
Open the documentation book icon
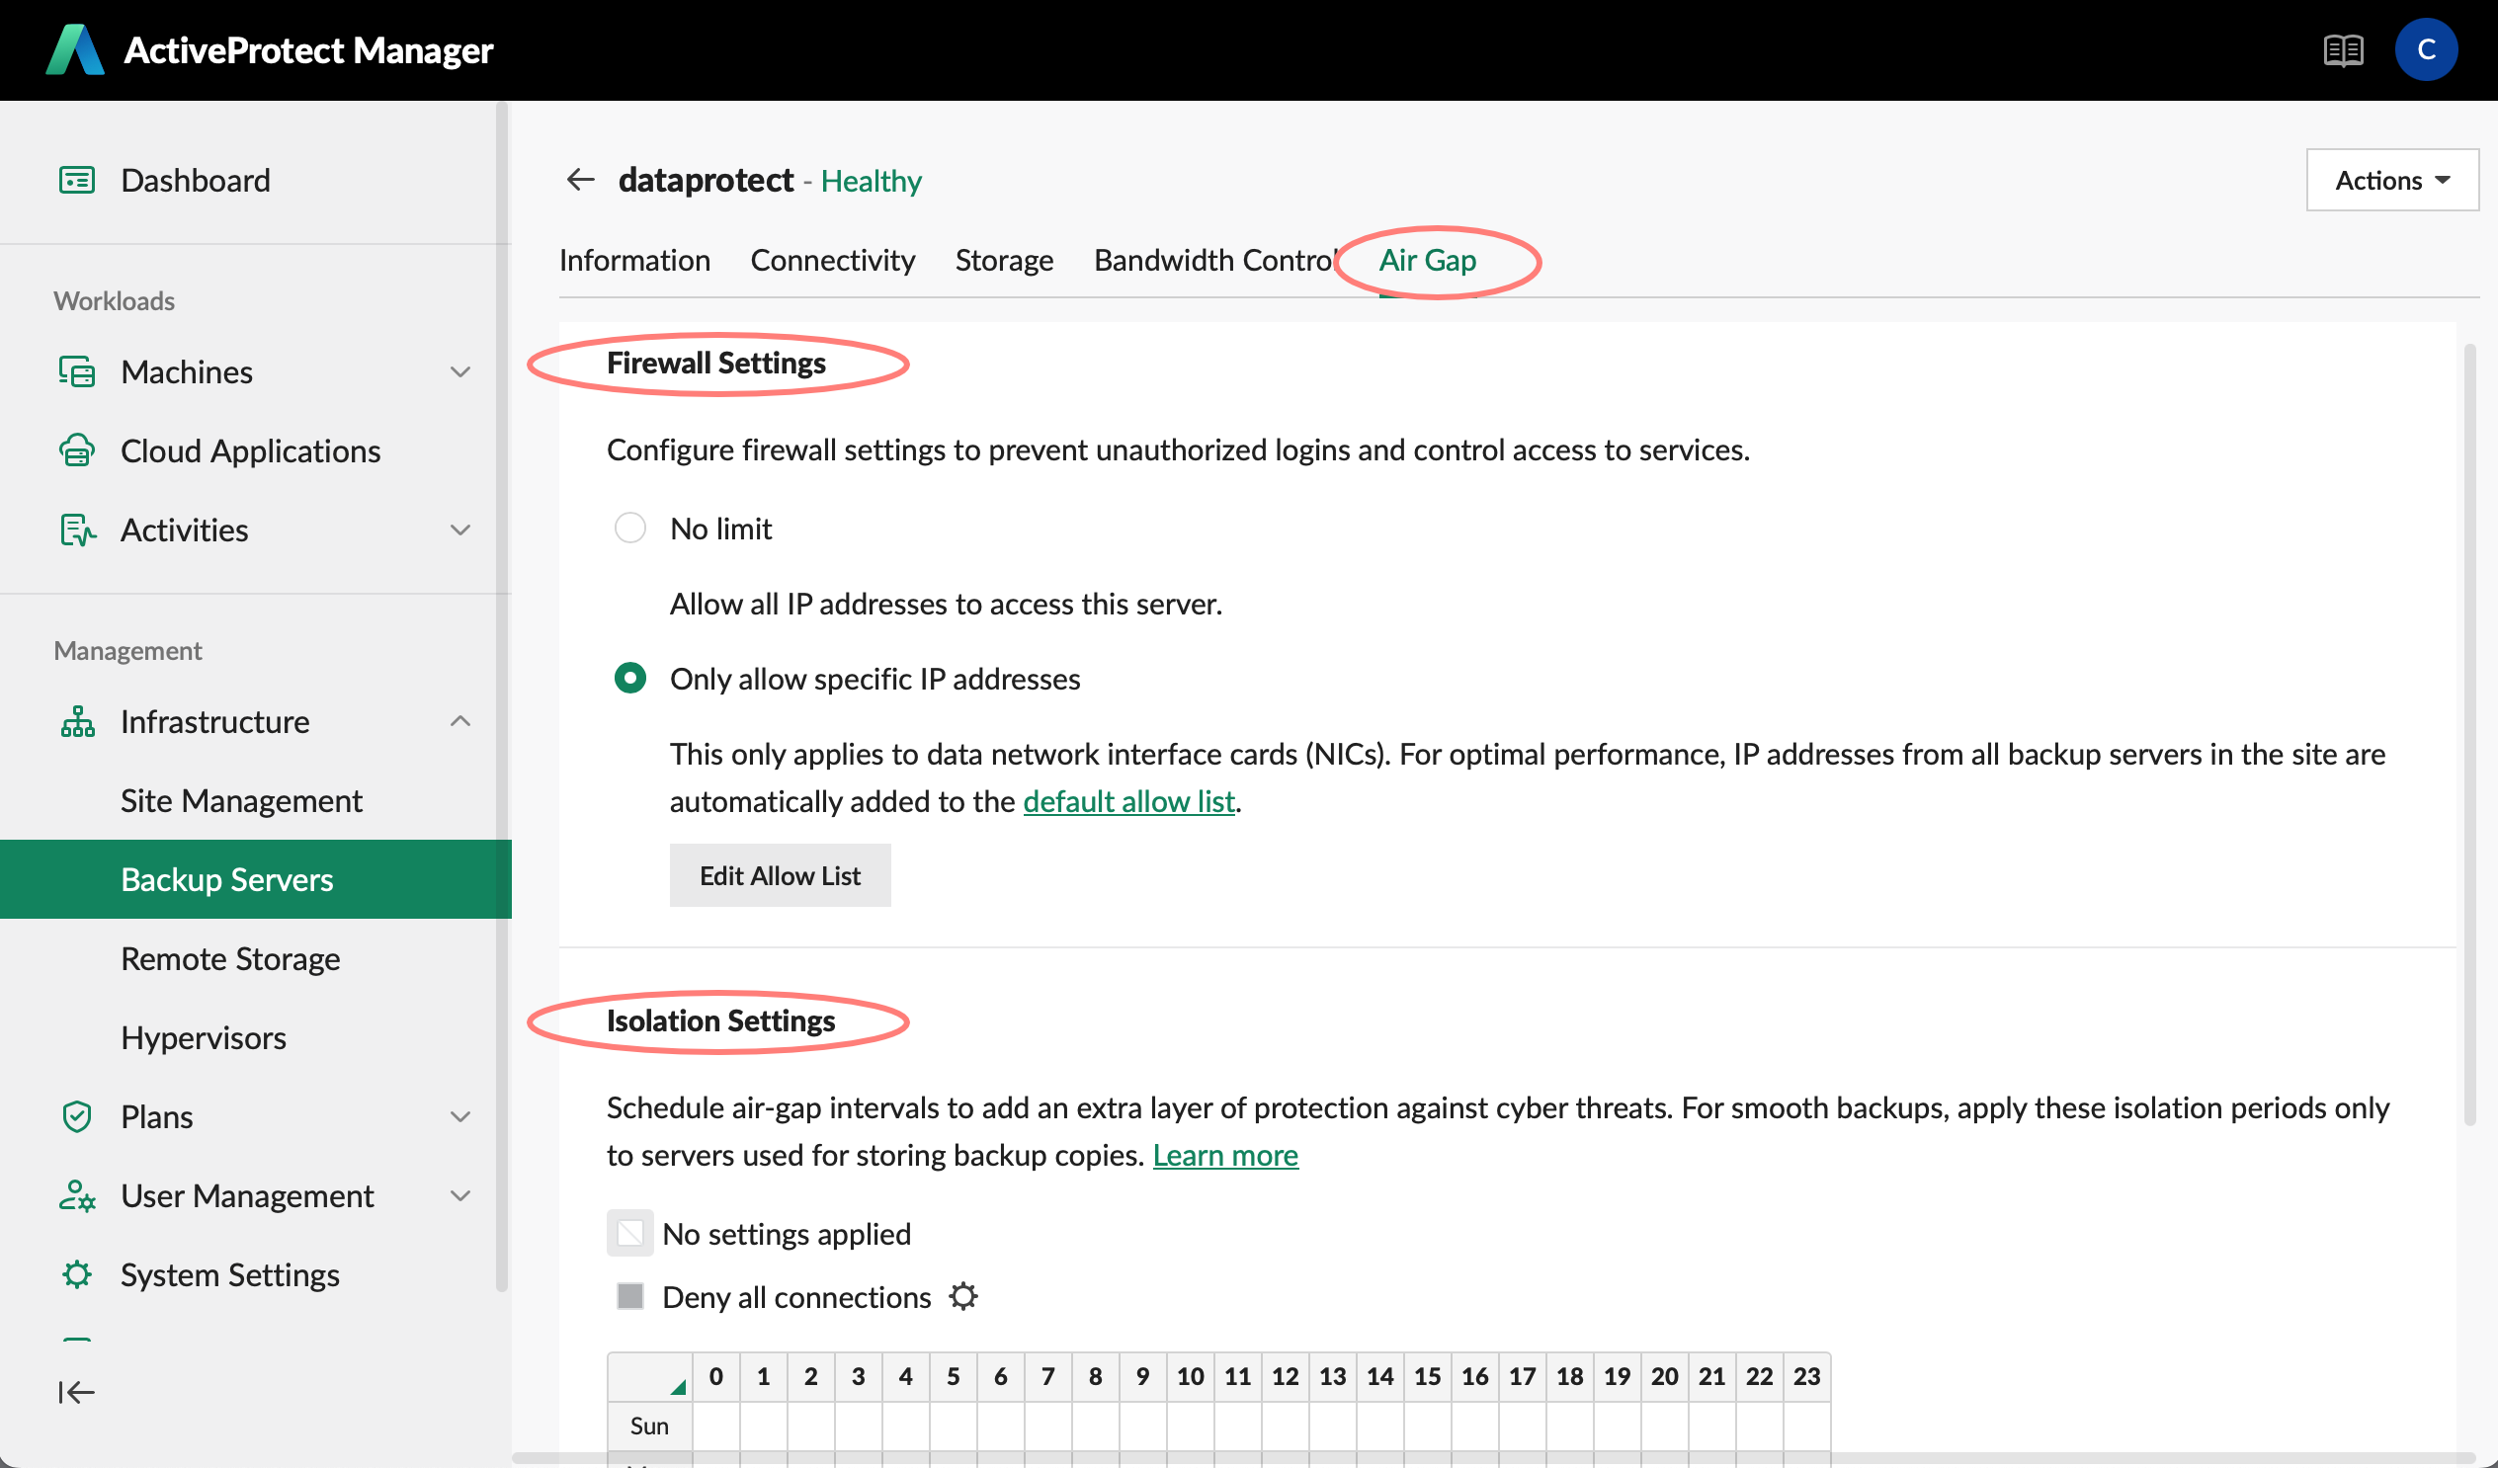click(x=2344, y=49)
